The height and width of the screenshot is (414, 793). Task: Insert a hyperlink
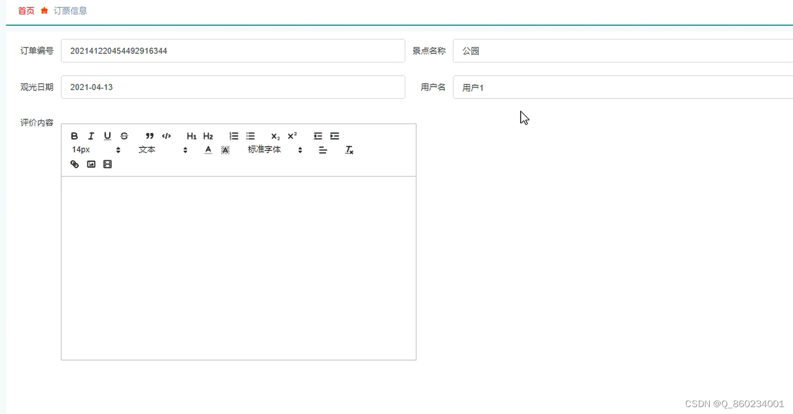pyautogui.click(x=75, y=164)
